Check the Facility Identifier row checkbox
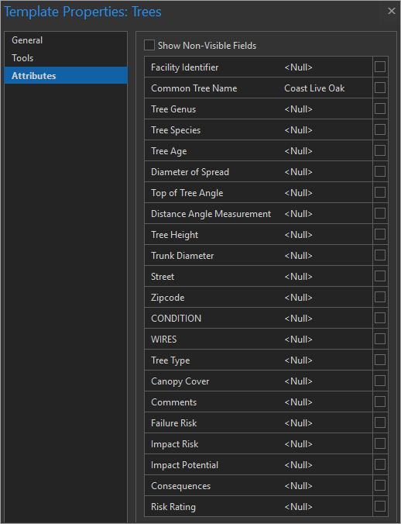This screenshot has height=524, width=401. pos(380,67)
